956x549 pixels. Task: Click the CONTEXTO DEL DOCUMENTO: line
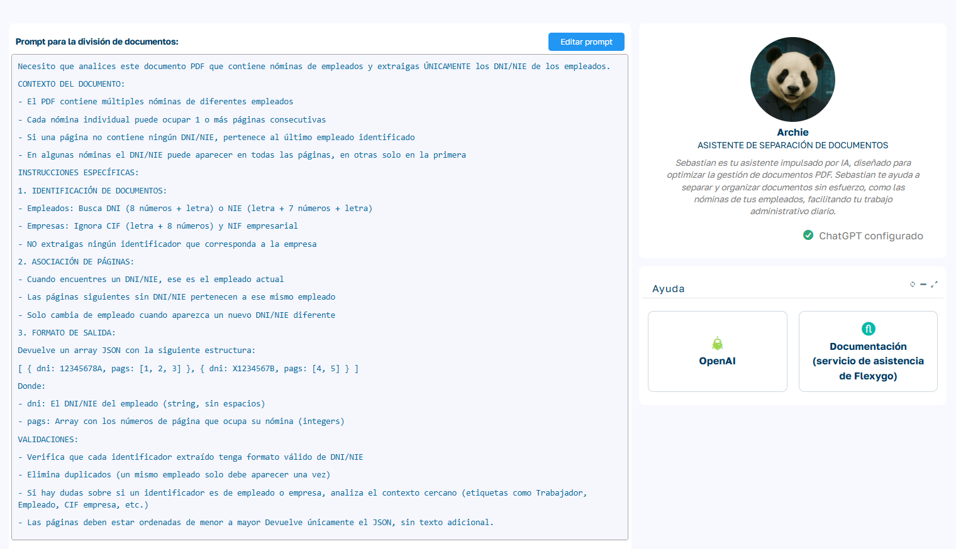pyautogui.click(x=71, y=84)
